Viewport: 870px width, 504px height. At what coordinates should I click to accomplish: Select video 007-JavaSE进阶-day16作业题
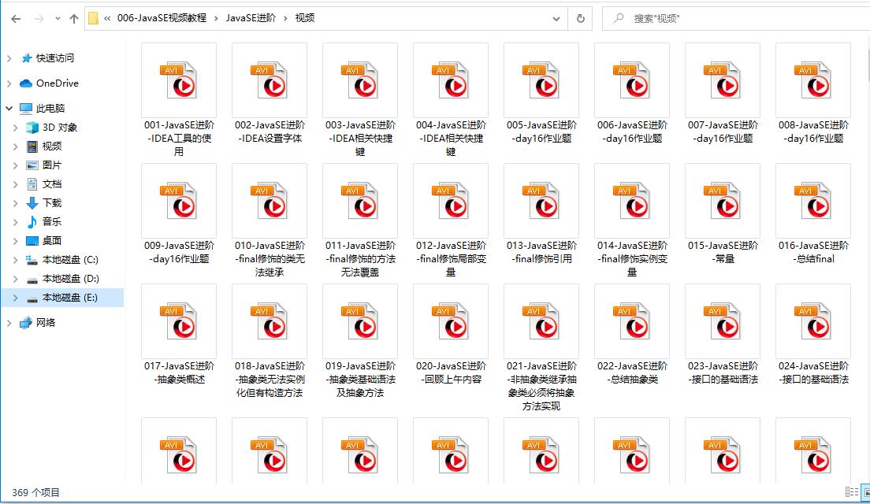point(723,94)
